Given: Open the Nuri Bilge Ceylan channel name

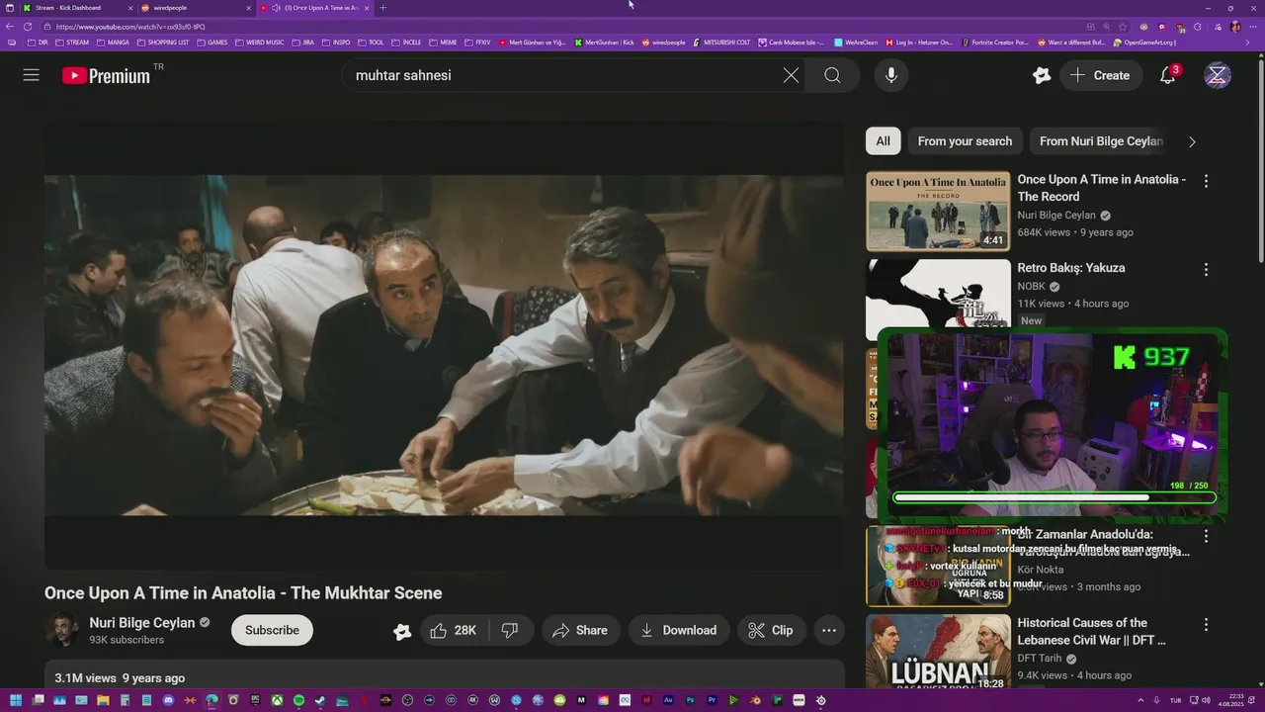Looking at the screenshot, I should pyautogui.click(x=141, y=623).
